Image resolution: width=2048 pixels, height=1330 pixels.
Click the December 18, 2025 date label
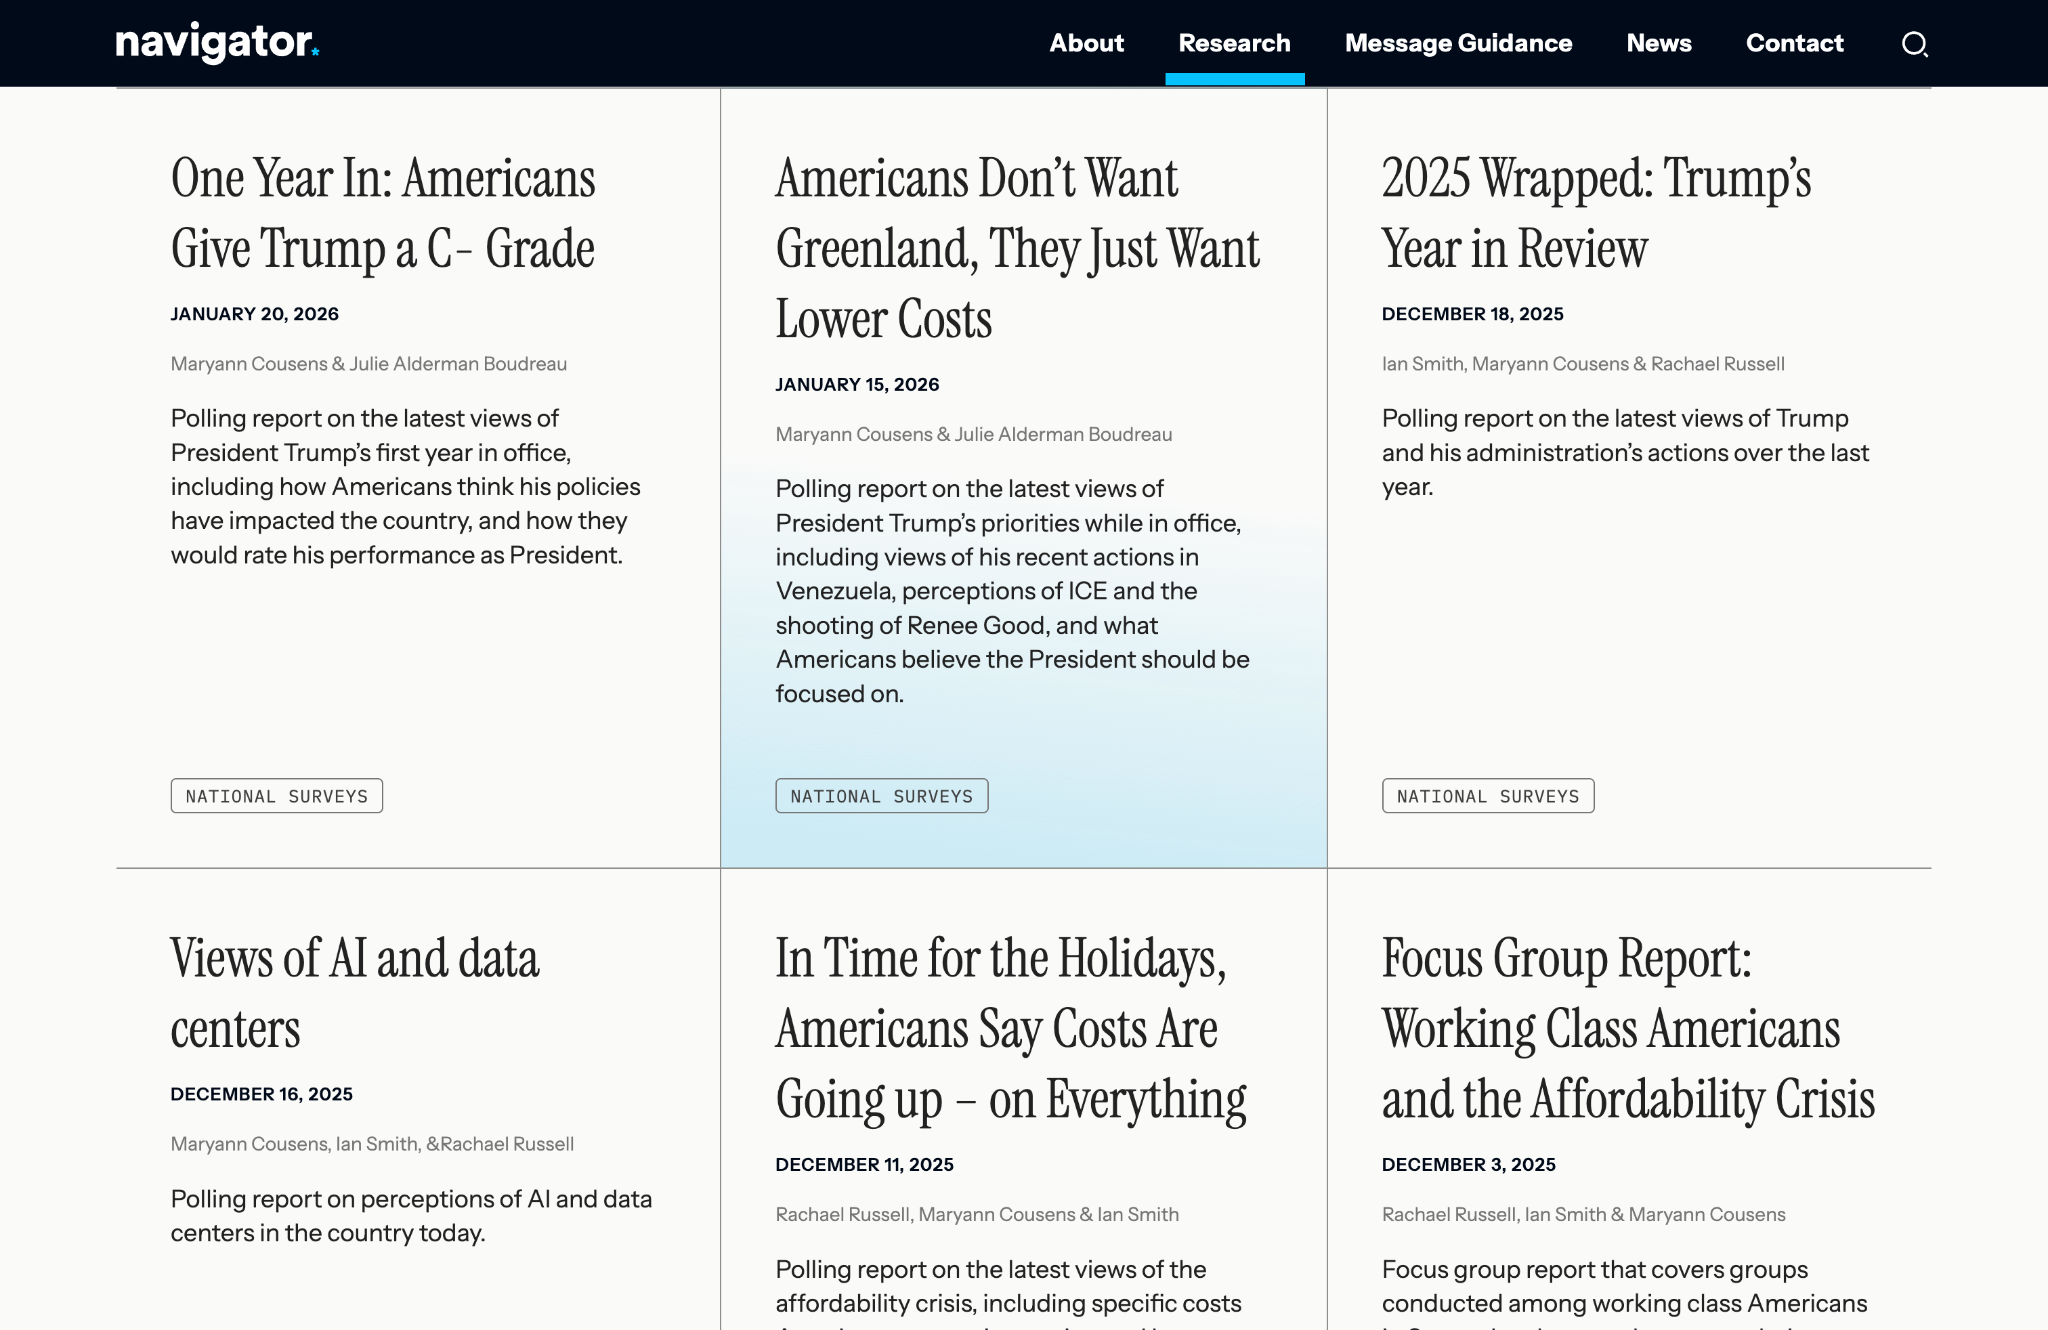coord(1472,314)
